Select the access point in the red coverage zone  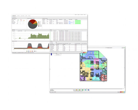pyautogui.click(x=103, y=76)
